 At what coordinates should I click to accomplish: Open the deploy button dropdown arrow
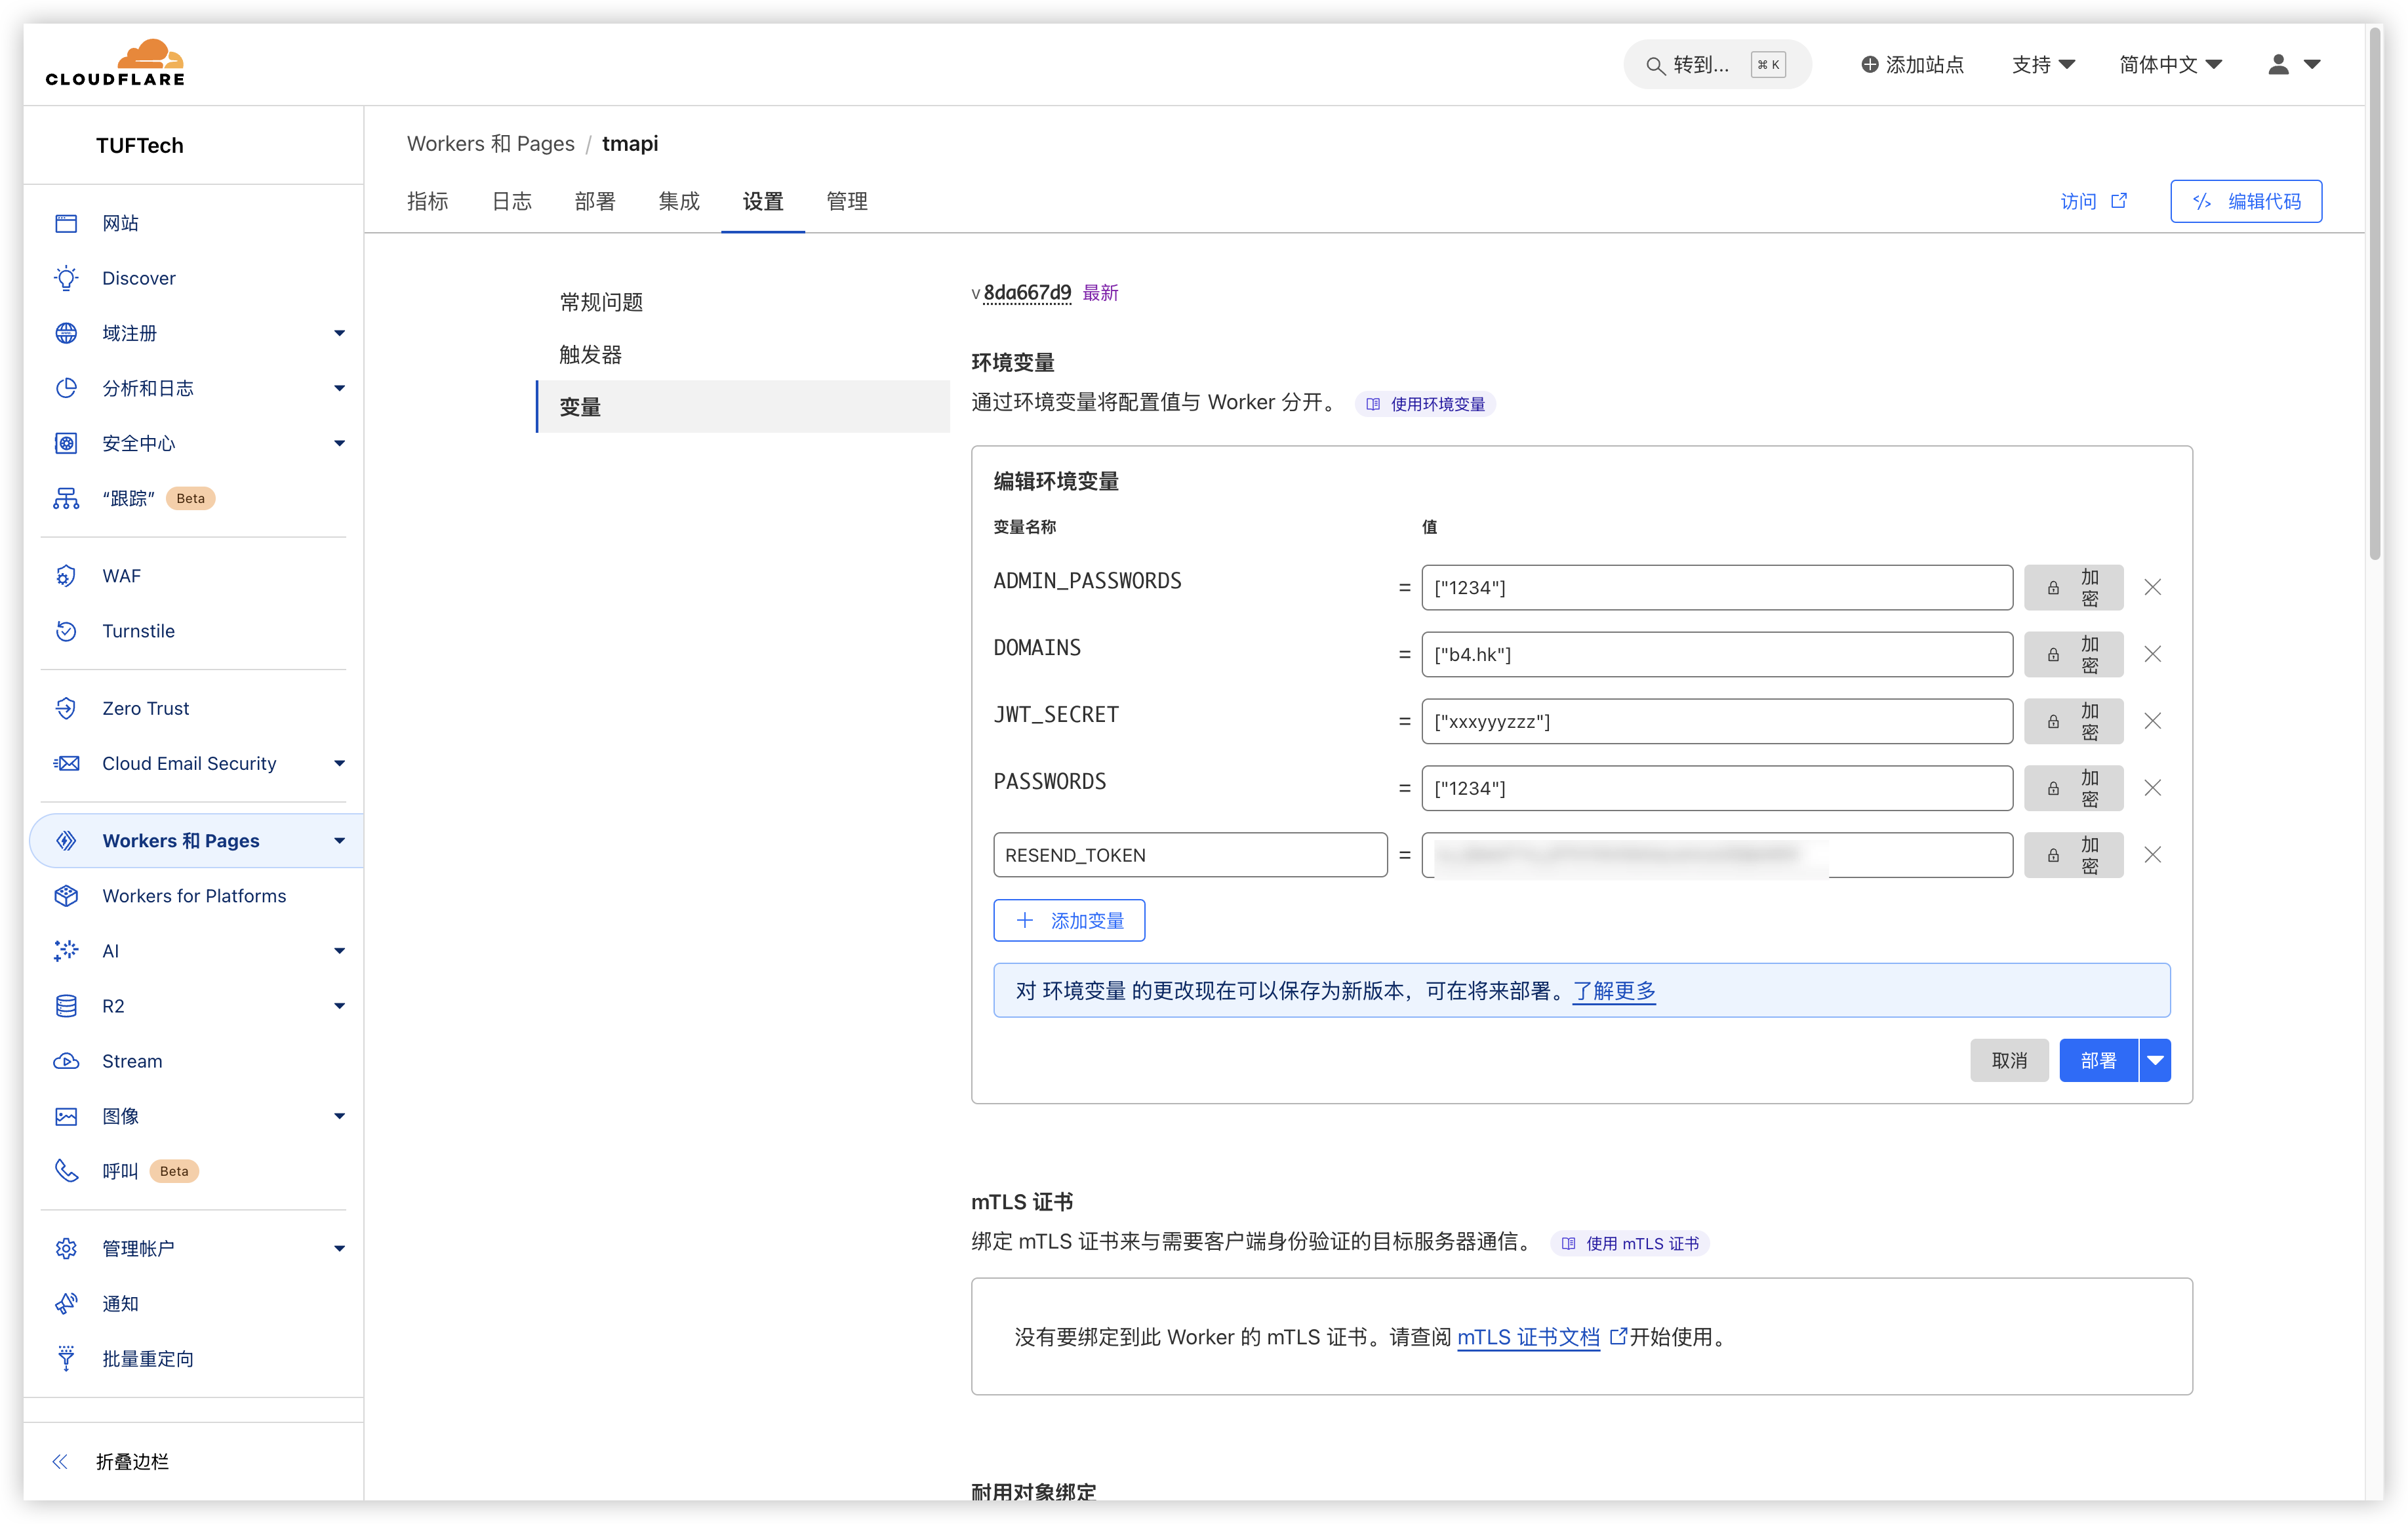(x=2155, y=1060)
